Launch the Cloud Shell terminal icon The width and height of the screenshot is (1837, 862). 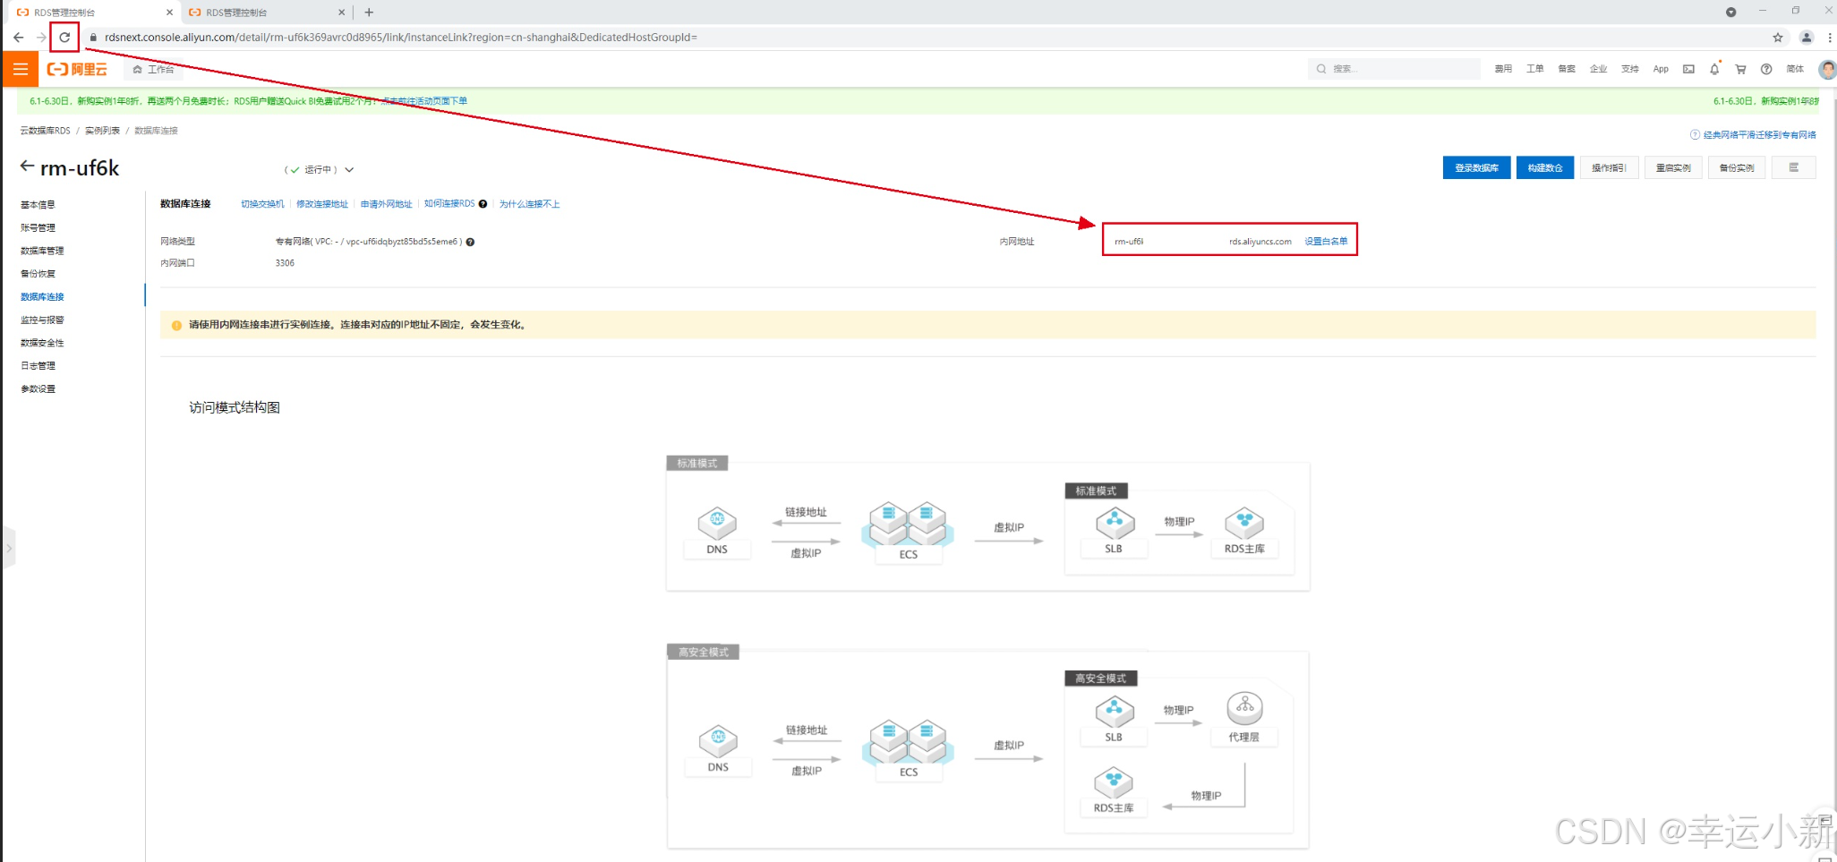click(x=1688, y=69)
